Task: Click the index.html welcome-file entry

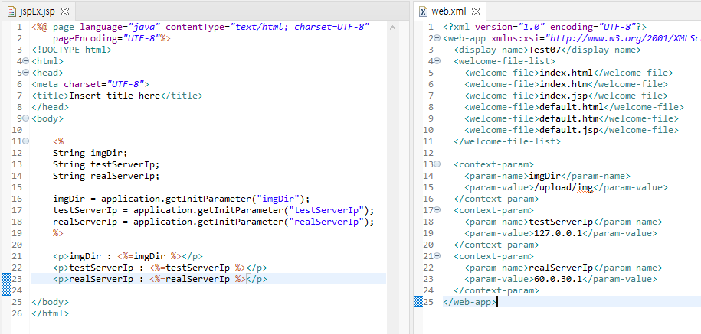Action: coord(568,73)
